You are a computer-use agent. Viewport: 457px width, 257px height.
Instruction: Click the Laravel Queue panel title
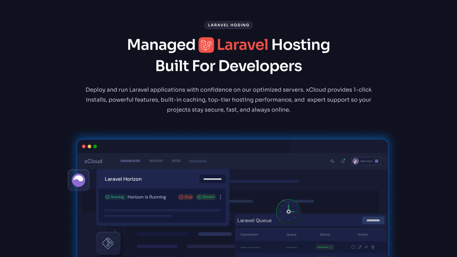255,221
